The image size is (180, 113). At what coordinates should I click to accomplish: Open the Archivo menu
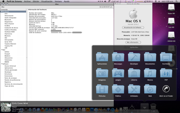27,2
